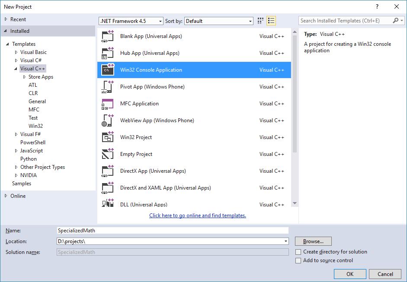Open the Sort by Default dropdown
The image size is (407, 282).
(x=218, y=21)
